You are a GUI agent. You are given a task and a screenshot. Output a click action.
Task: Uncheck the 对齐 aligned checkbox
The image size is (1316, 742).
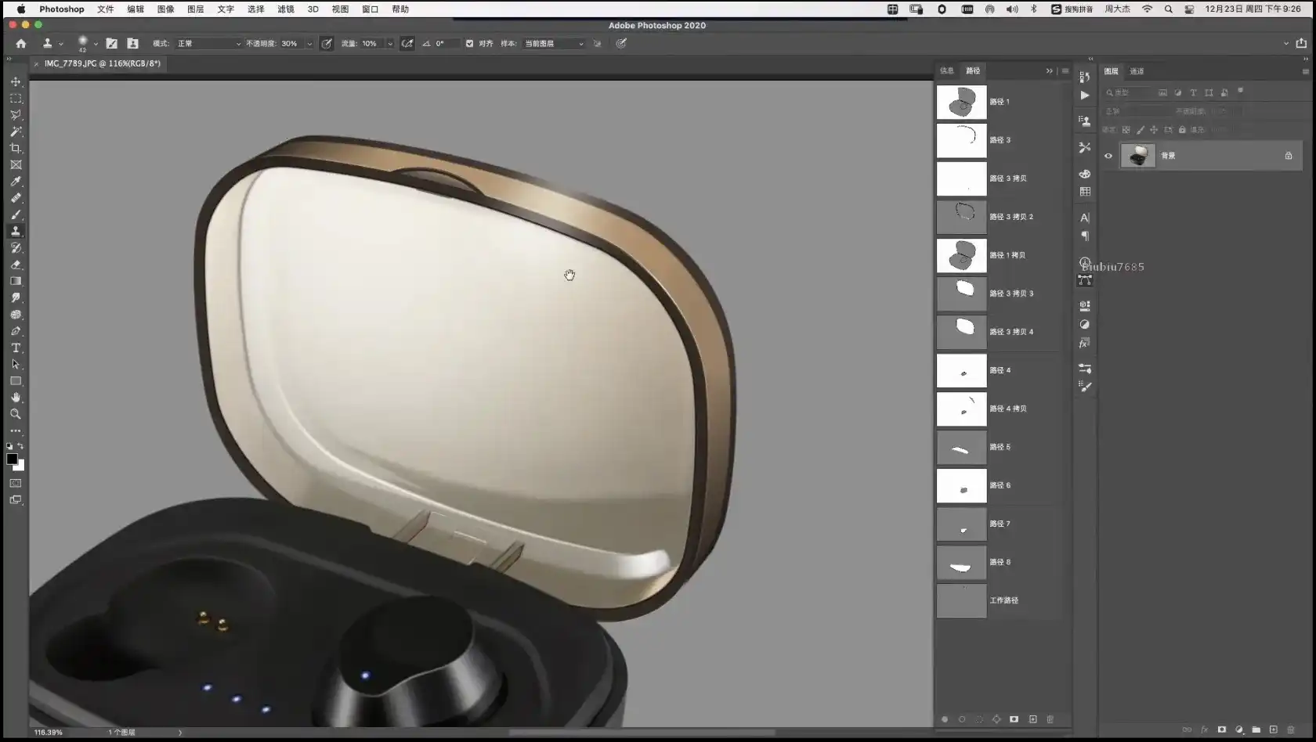click(469, 44)
